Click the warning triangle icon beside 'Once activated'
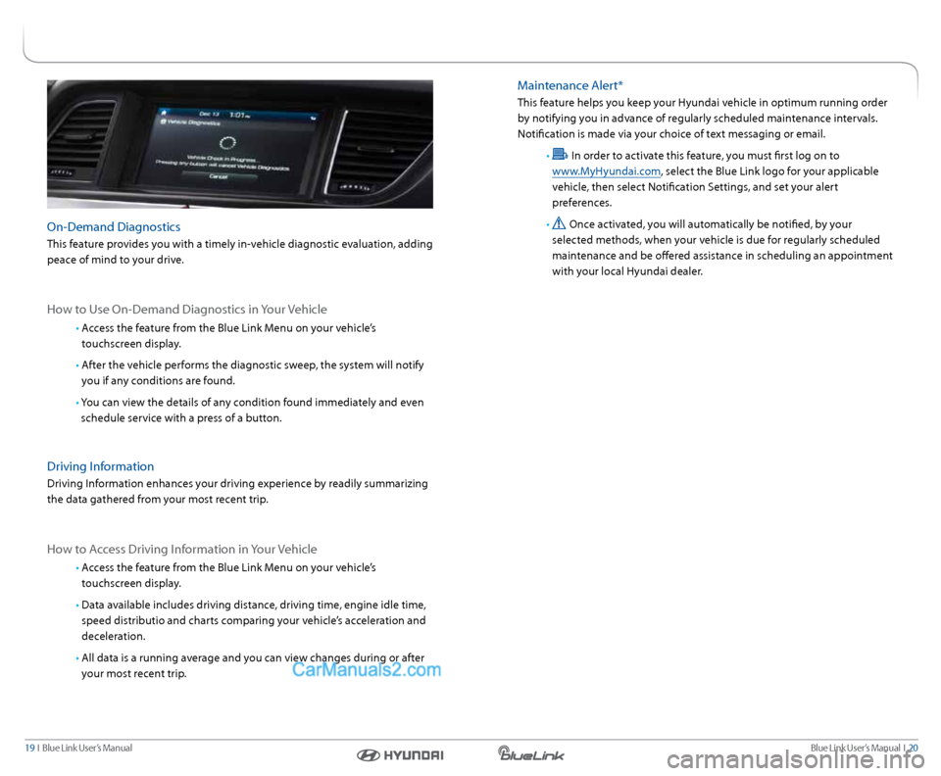Viewport: 941px width, 776px height. pos(559,223)
